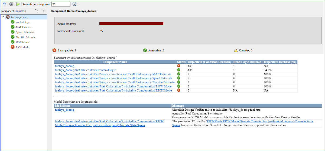Viewport: 325px width, 151px height.
Task: Click the red error icon next to RICH Mode
Action: click(12, 47)
